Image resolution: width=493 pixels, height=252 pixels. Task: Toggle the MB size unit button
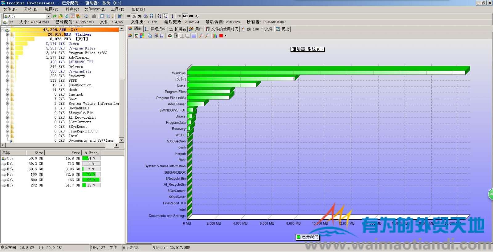[x=185, y=16]
